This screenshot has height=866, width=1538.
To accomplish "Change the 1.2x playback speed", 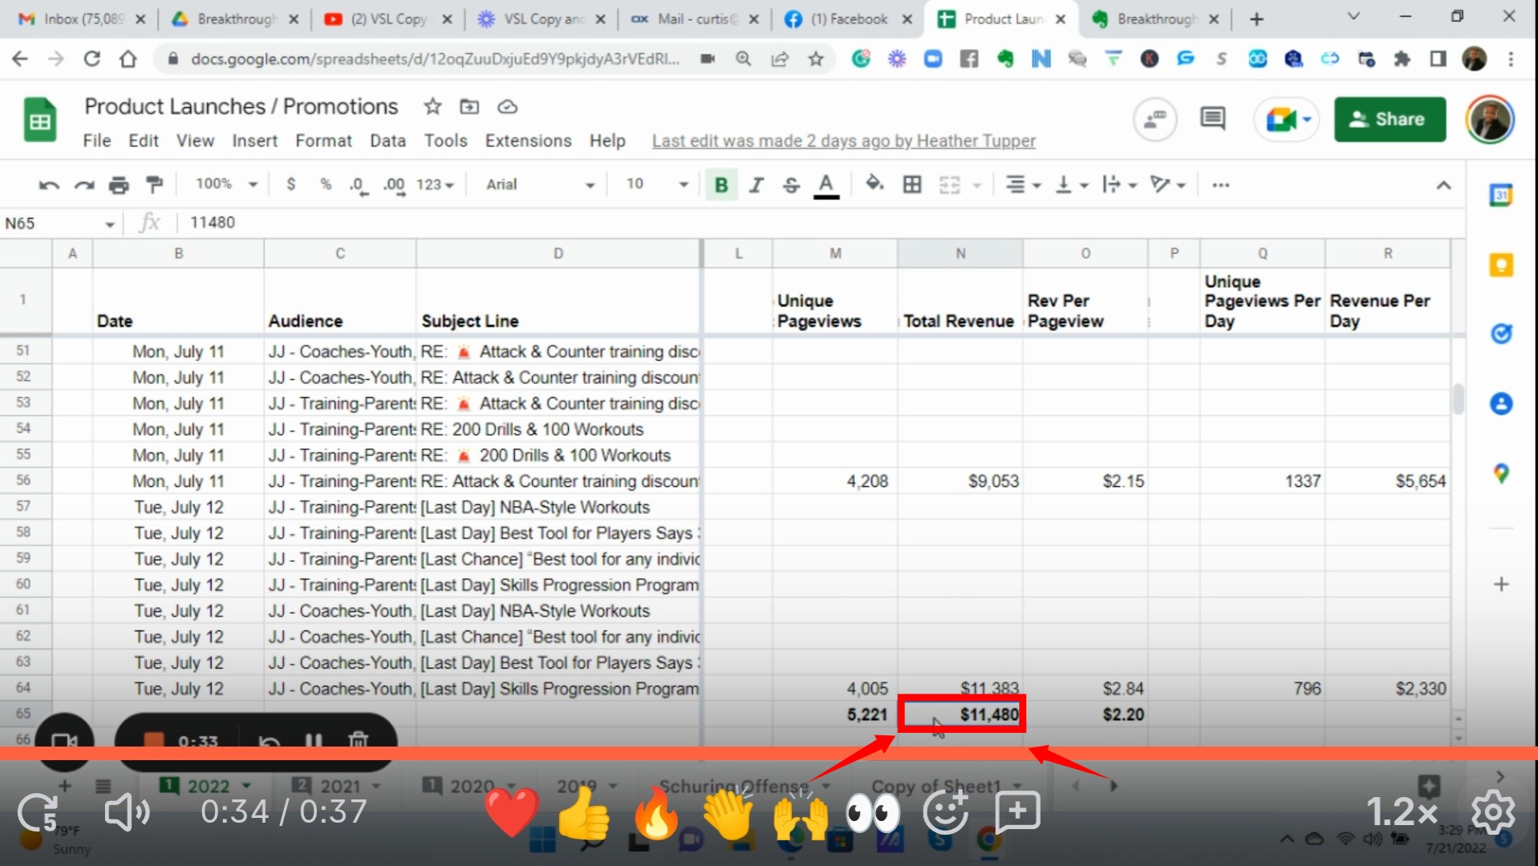I will tap(1402, 812).
